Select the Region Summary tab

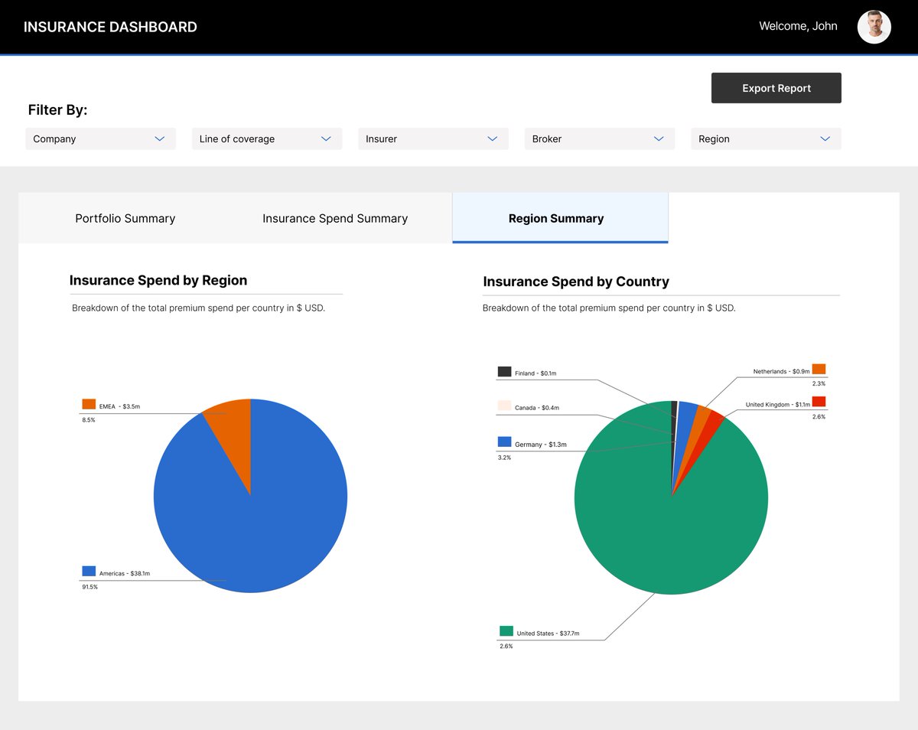tap(560, 218)
